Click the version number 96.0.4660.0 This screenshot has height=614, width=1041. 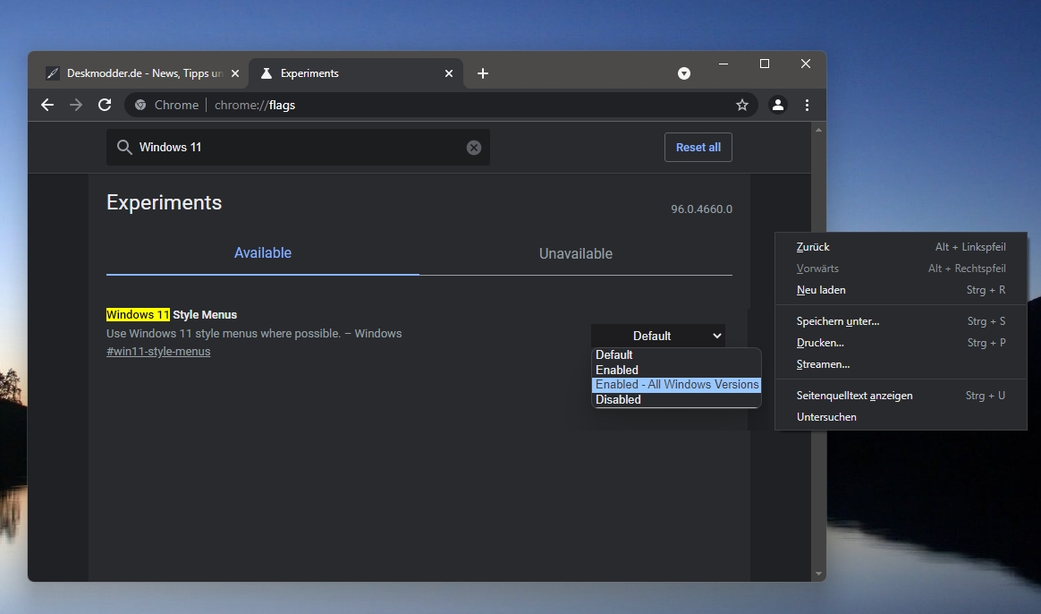(702, 209)
